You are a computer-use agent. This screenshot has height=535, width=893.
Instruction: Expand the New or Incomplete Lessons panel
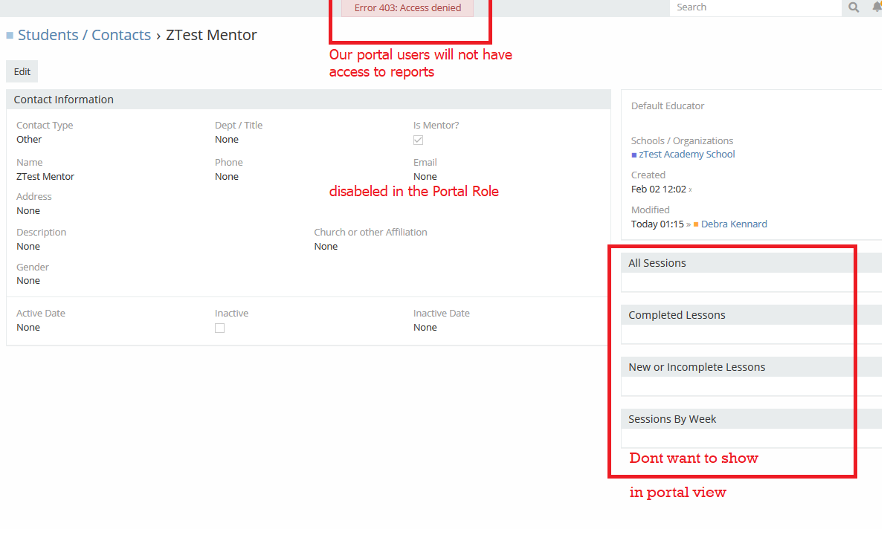point(696,367)
